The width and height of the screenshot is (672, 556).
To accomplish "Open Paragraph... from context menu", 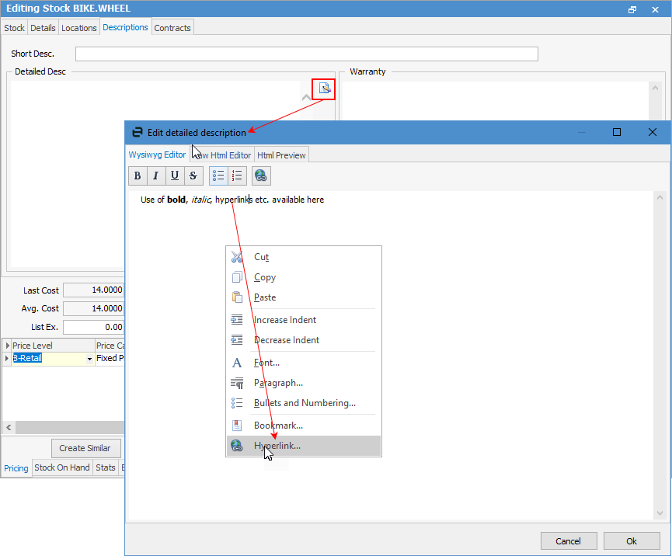I will point(304,383).
